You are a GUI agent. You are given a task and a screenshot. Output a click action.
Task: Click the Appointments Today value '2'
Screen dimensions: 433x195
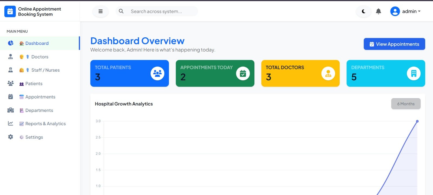(x=183, y=77)
